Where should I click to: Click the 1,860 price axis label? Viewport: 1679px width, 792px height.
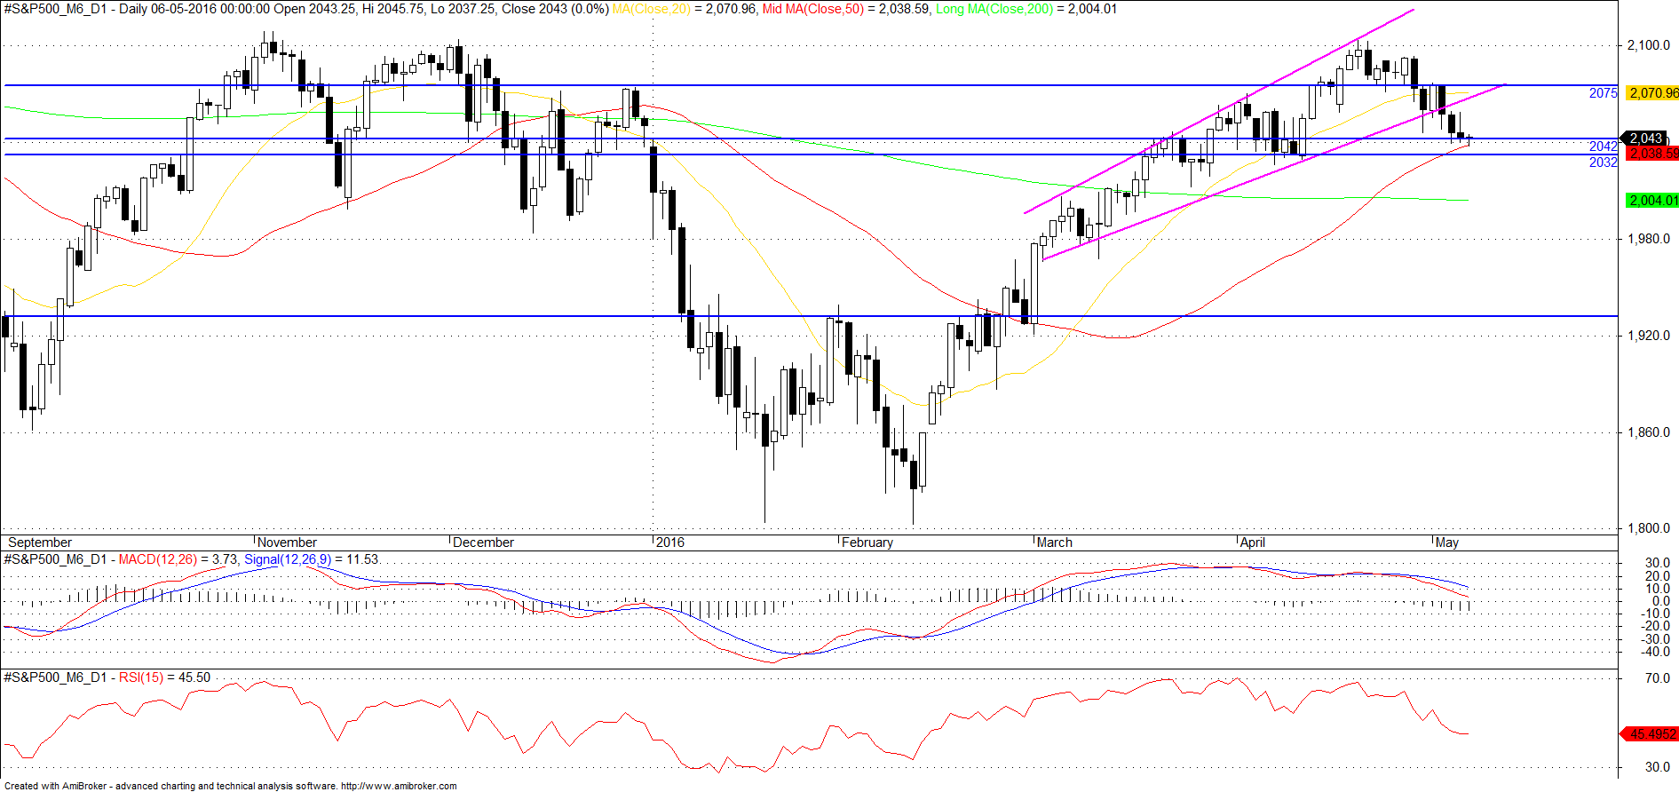point(1649,432)
